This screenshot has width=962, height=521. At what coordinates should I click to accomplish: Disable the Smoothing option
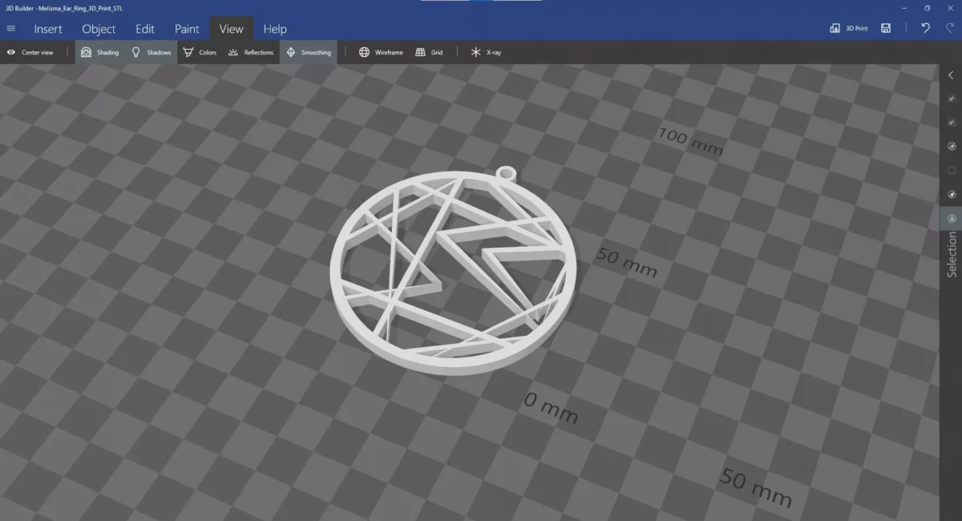(x=309, y=52)
